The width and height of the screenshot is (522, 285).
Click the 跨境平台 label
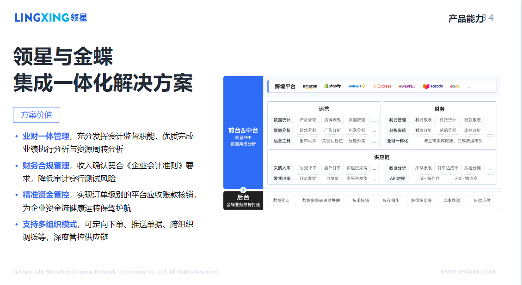pos(285,86)
